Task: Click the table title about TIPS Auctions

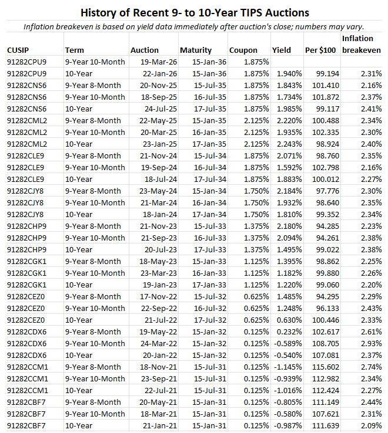Action: click(194, 12)
